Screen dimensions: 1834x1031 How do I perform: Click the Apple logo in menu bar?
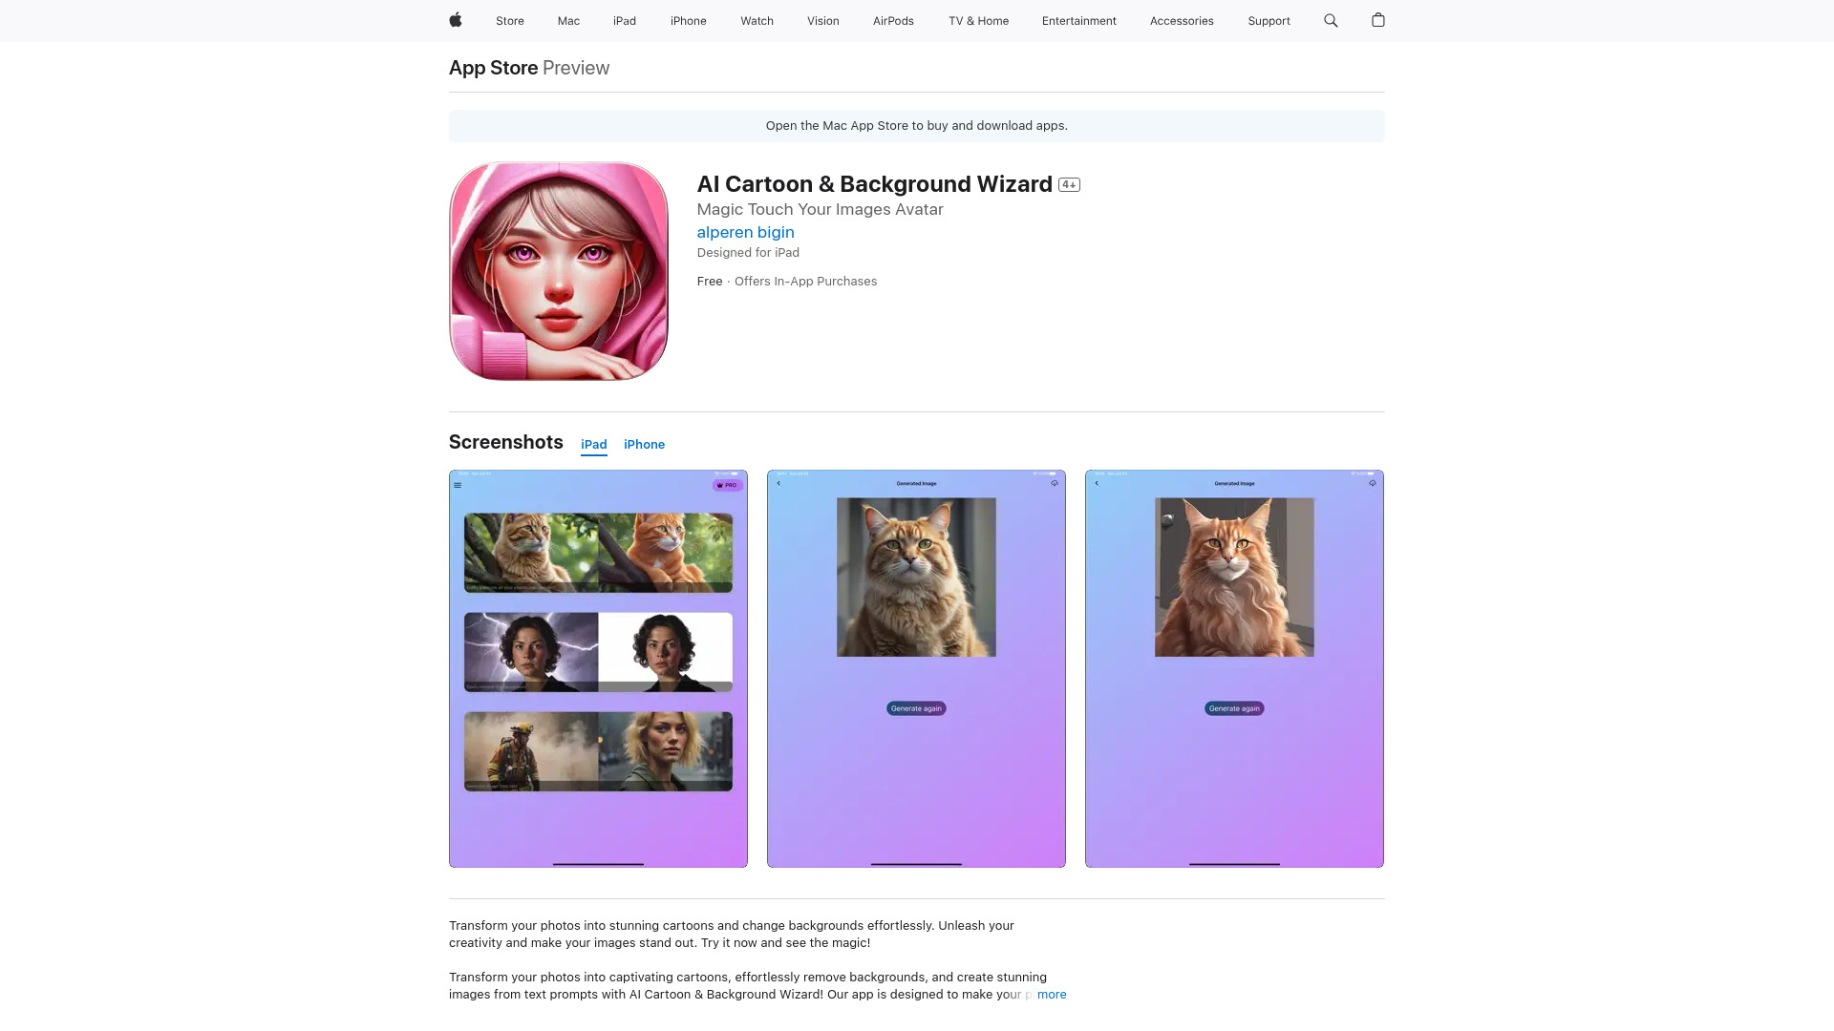[x=455, y=20]
